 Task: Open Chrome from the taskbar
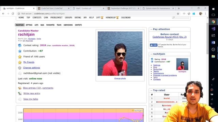point(213,22)
